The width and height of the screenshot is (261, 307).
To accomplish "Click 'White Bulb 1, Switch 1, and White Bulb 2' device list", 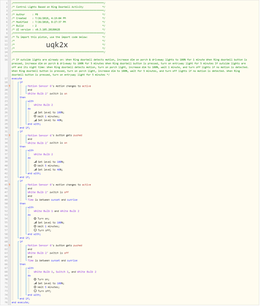I will point(65,272).
